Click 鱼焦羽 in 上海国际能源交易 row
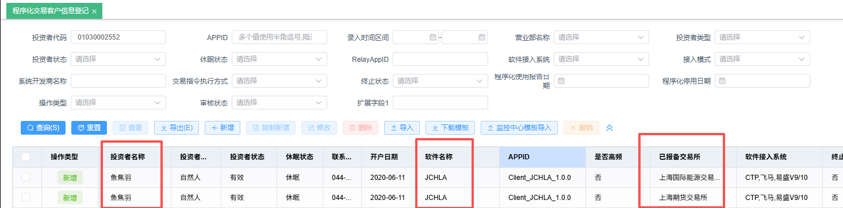 (x=121, y=177)
